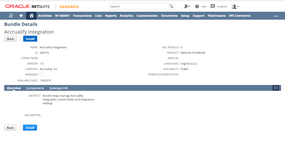Image resolution: width=285 pixels, height=144 pixels.
Task: Toggle the subtab layout view icon
Action: [276, 88]
